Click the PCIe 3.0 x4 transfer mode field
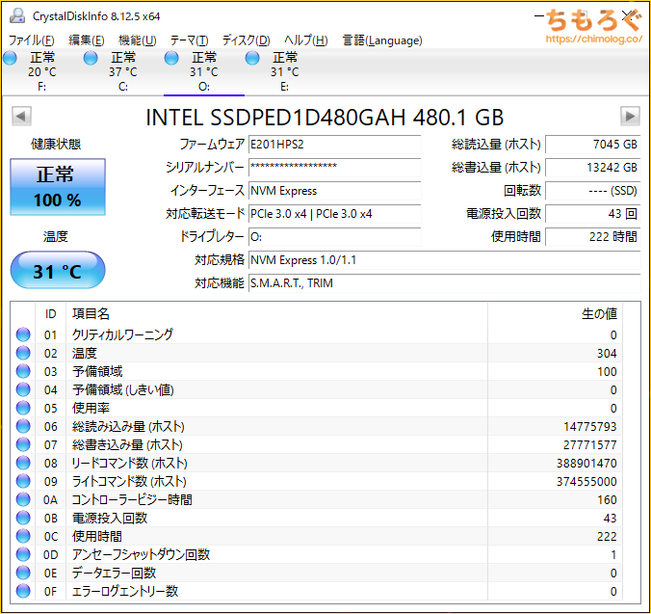The height and width of the screenshot is (614, 651). 334,214
